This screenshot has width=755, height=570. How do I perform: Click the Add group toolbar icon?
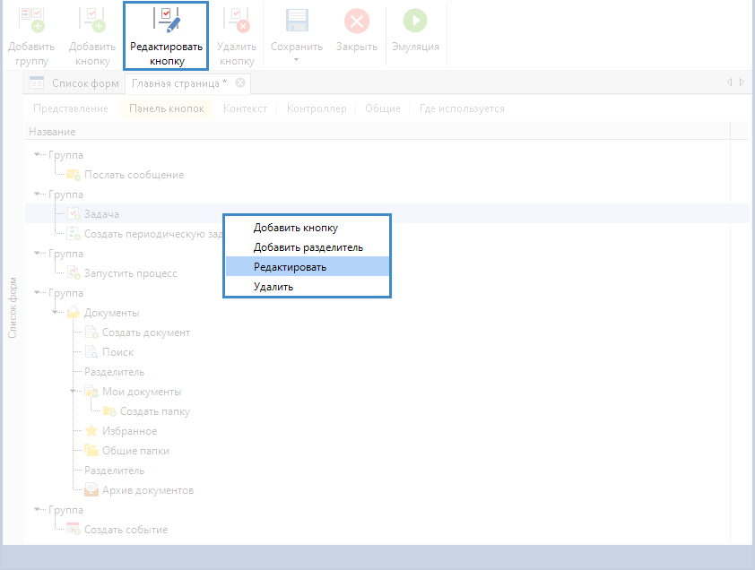(x=31, y=21)
